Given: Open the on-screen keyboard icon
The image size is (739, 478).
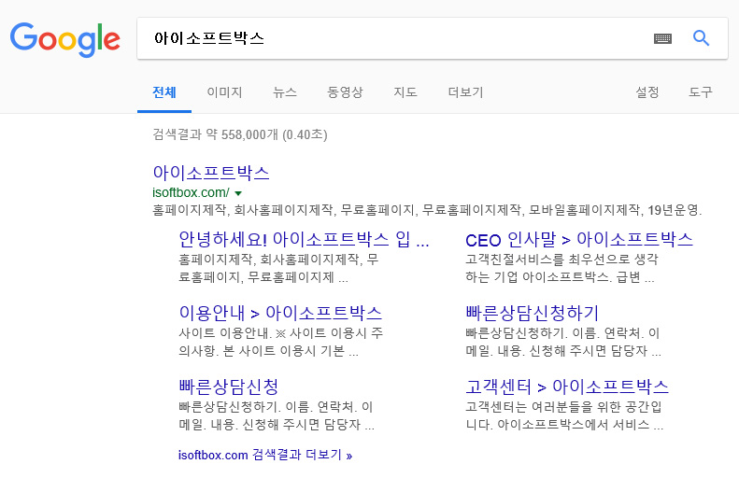Looking at the screenshot, I should click(x=662, y=38).
